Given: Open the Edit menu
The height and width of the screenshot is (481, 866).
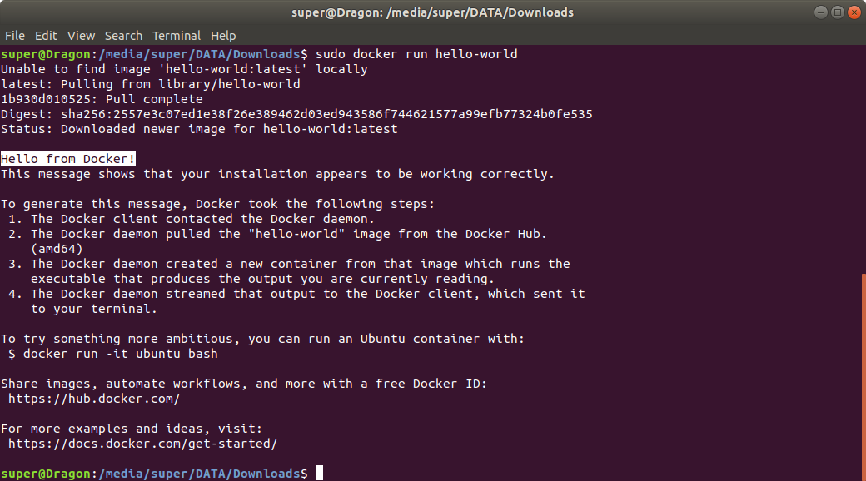Looking at the screenshot, I should coord(46,35).
